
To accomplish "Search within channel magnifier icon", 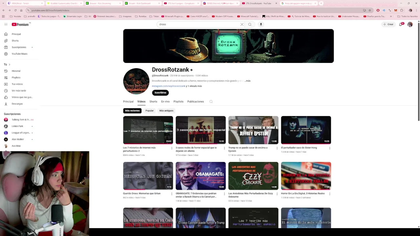I will (x=211, y=102).
